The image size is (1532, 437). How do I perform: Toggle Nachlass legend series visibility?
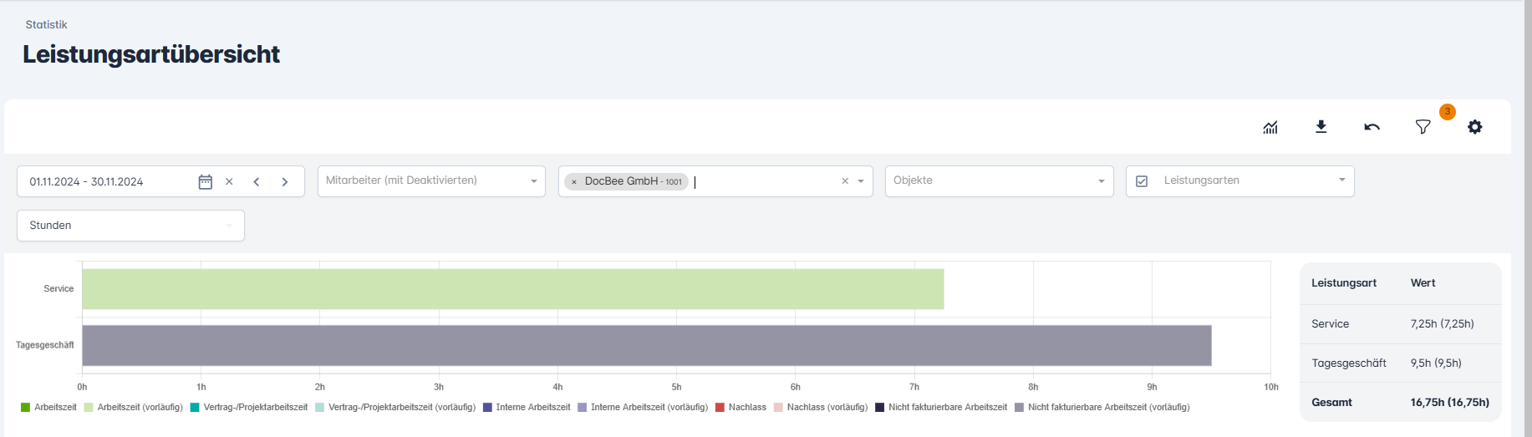click(x=741, y=408)
